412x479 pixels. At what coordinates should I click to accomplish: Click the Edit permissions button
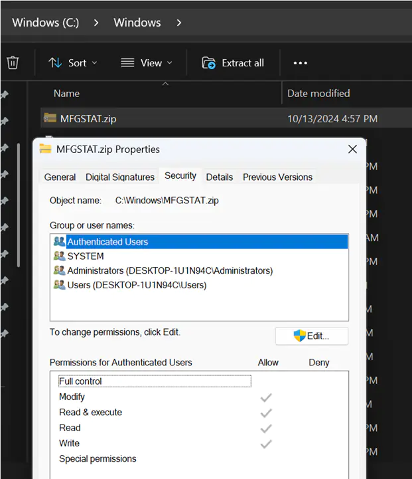pyautogui.click(x=311, y=335)
